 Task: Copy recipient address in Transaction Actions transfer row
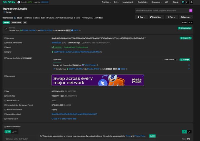point(101,69)
